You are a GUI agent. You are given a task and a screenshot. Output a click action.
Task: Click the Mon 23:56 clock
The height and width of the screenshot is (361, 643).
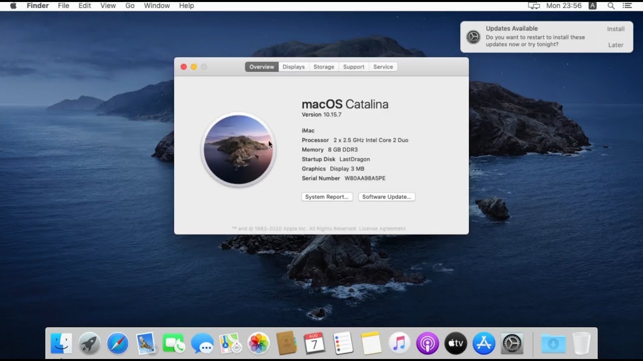[564, 6]
